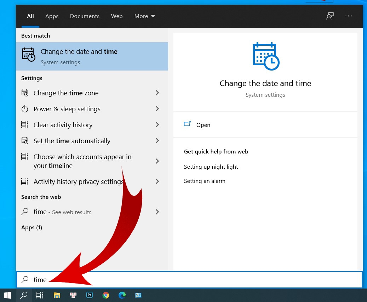Open the three-dot options menu
This screenshot has width=367, height=302.
pos(349,16)
